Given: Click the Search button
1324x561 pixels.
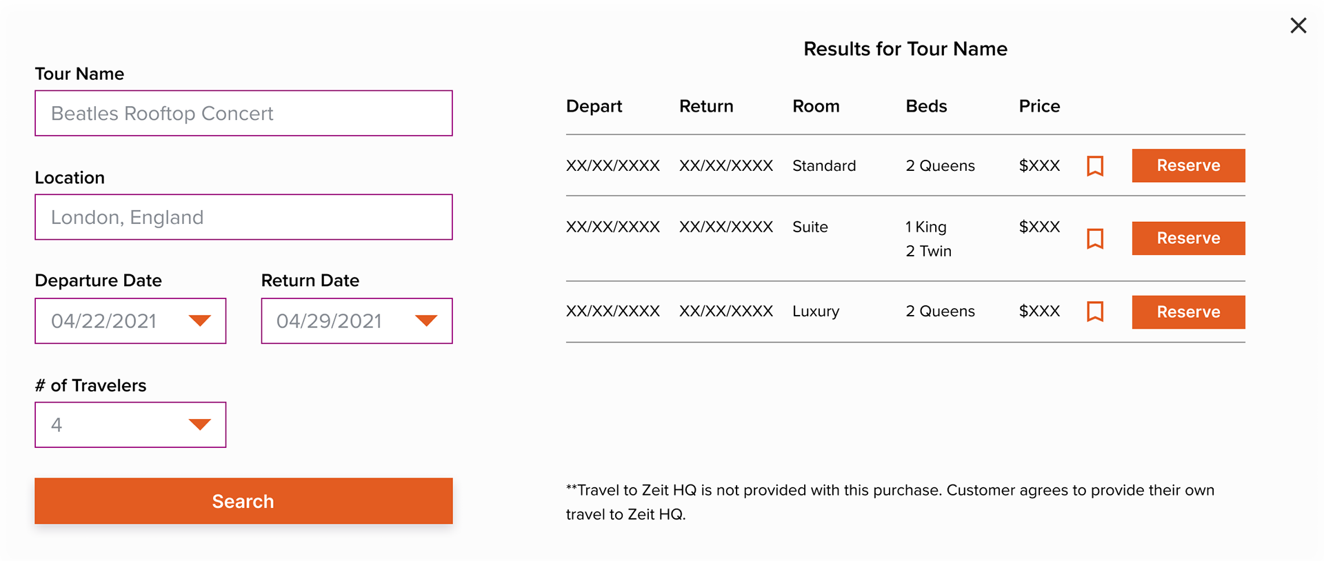Looking at the screenshot, I should click(x=243, y=501).
